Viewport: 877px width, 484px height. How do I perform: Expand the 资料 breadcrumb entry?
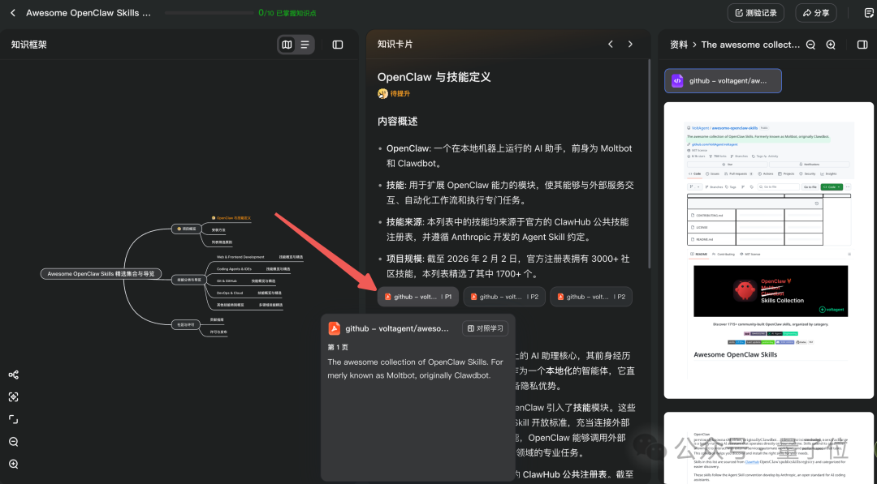point(679,45)
